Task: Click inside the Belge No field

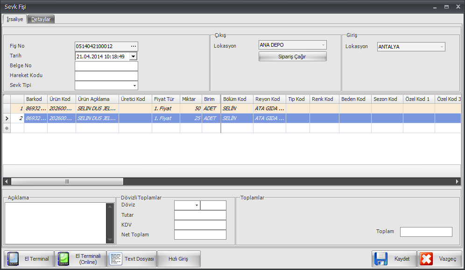Action: [106, 66]
